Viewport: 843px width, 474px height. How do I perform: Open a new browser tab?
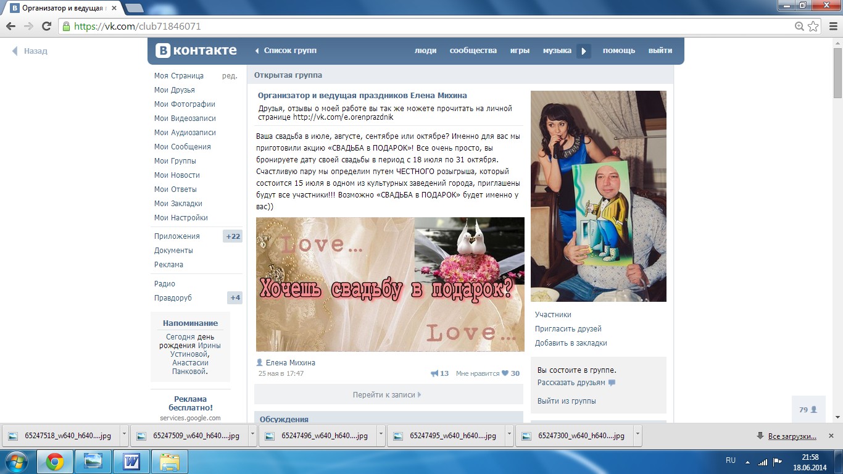click(x=135, y=8)
